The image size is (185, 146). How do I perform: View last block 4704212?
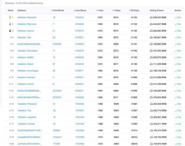[x=79, y=17]
